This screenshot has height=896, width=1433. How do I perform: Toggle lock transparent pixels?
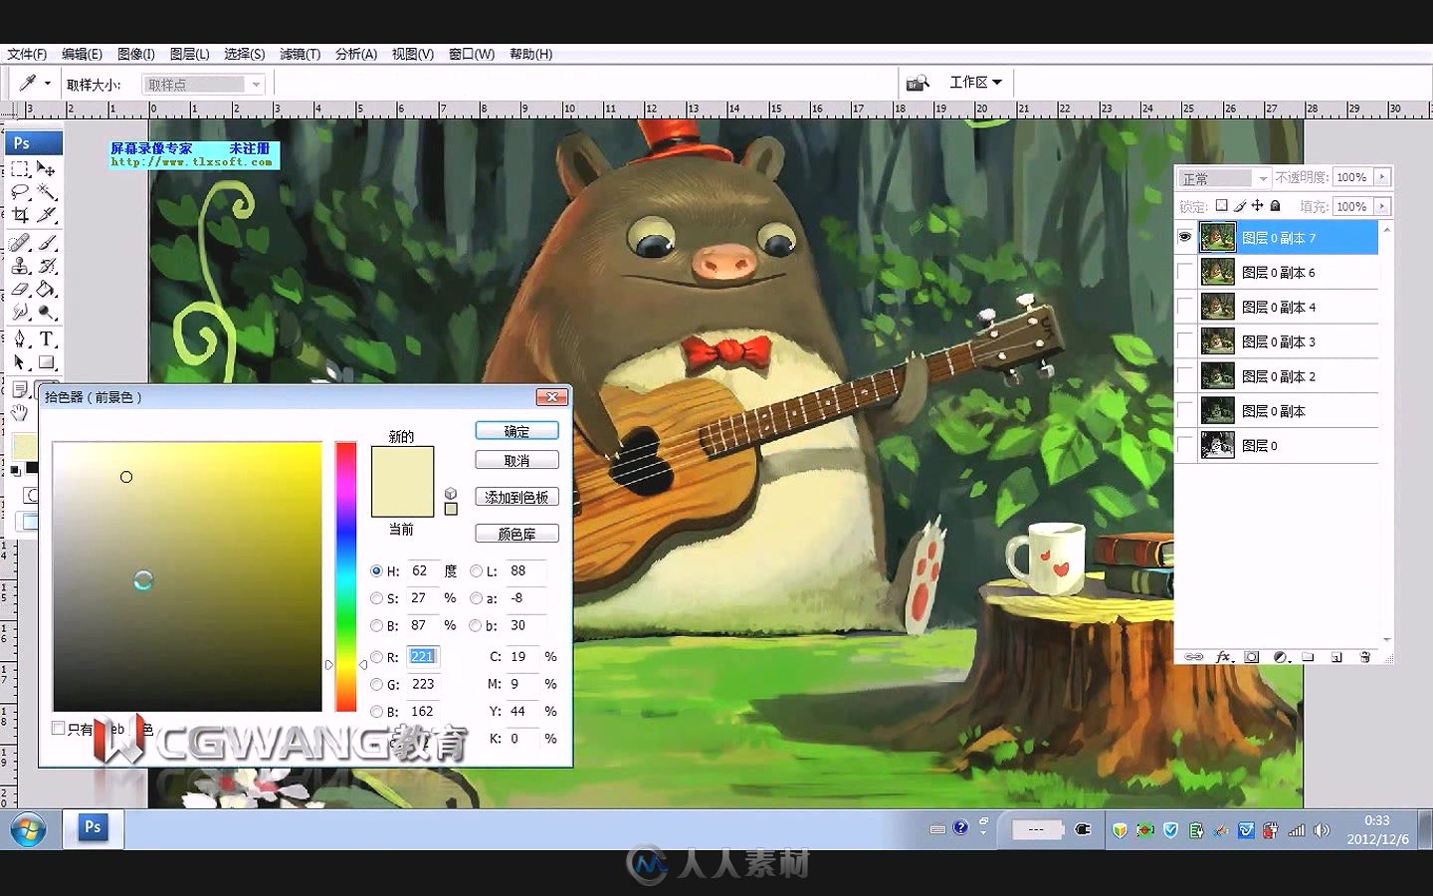(x=1222, y=206)
